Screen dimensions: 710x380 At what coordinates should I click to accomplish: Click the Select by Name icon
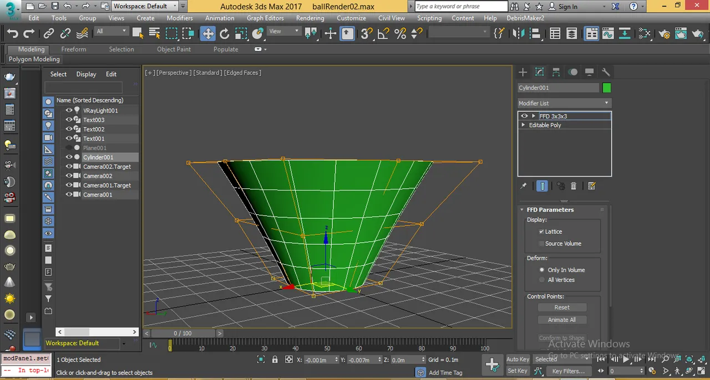155,34
